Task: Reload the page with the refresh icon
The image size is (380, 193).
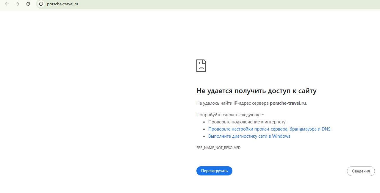Action: coord(28,4)
